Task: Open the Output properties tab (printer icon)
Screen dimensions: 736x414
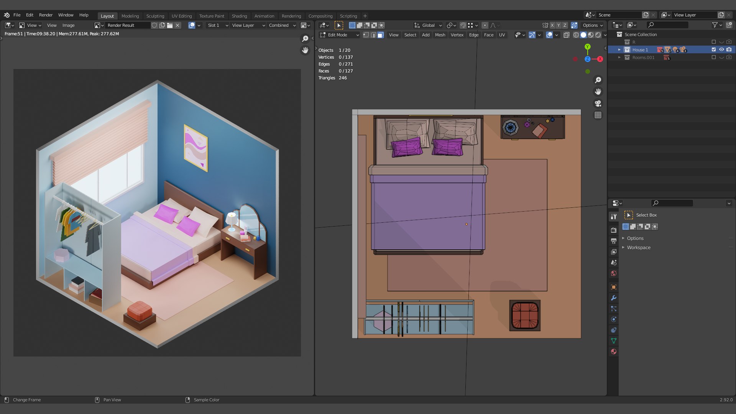Action: coord(613,241)
